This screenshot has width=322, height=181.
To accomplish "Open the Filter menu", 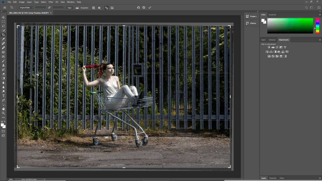I will click(51, 2).
